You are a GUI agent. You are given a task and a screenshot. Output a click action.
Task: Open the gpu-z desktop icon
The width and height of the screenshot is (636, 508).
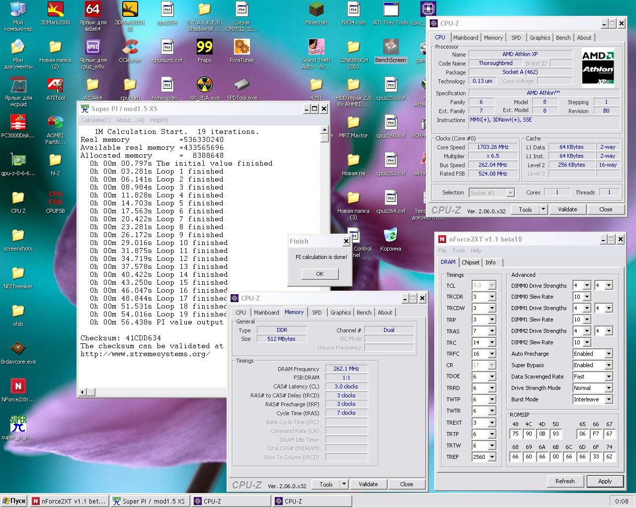(x=18, y=165)
